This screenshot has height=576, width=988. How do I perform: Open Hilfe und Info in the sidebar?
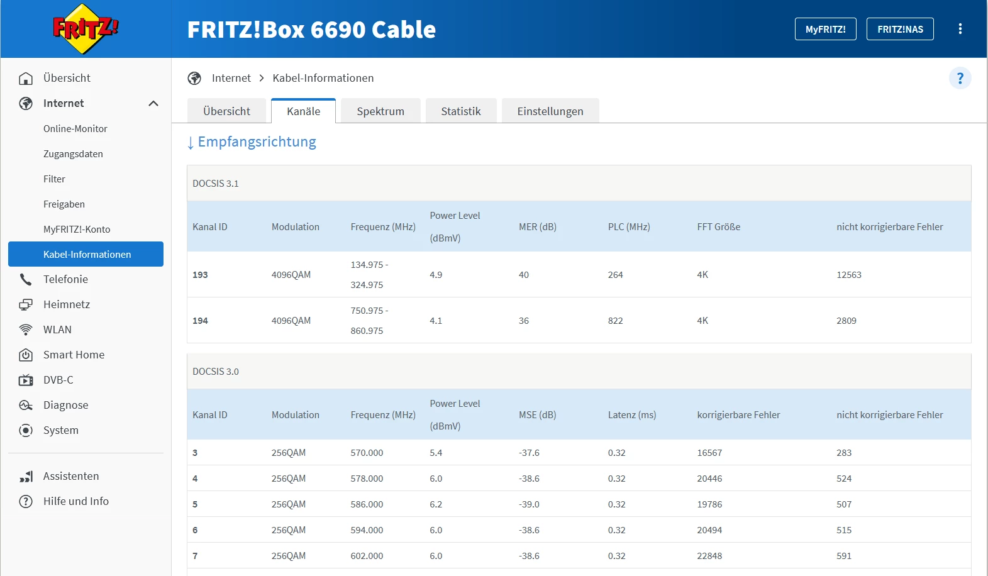[76, 501]
